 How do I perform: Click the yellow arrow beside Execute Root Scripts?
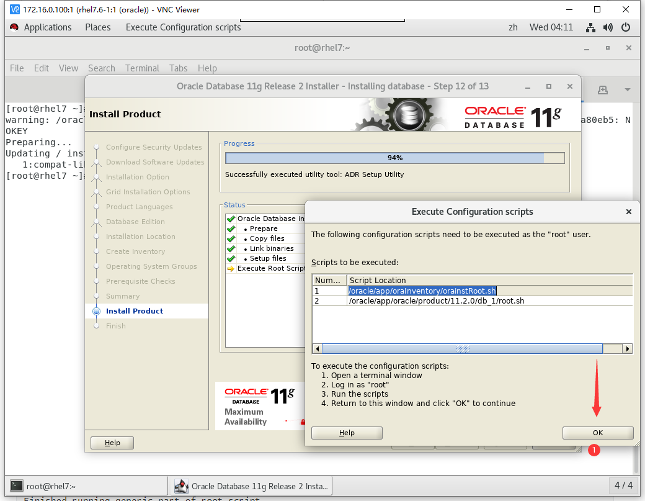click(x=231, y=269)
